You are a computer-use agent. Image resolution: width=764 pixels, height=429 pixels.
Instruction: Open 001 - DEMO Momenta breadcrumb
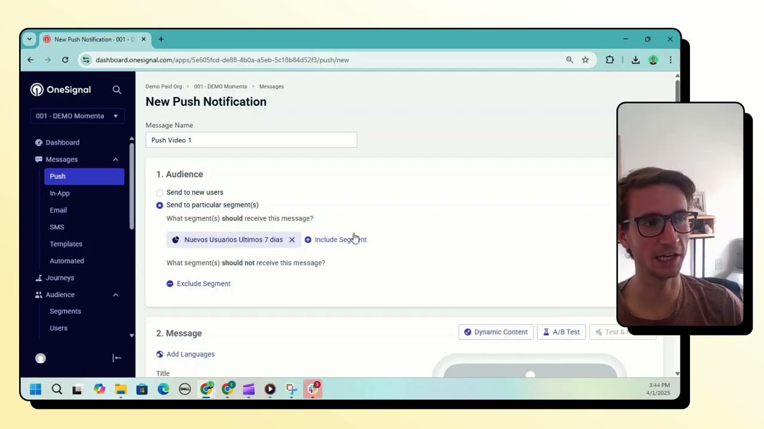point(220,86)
